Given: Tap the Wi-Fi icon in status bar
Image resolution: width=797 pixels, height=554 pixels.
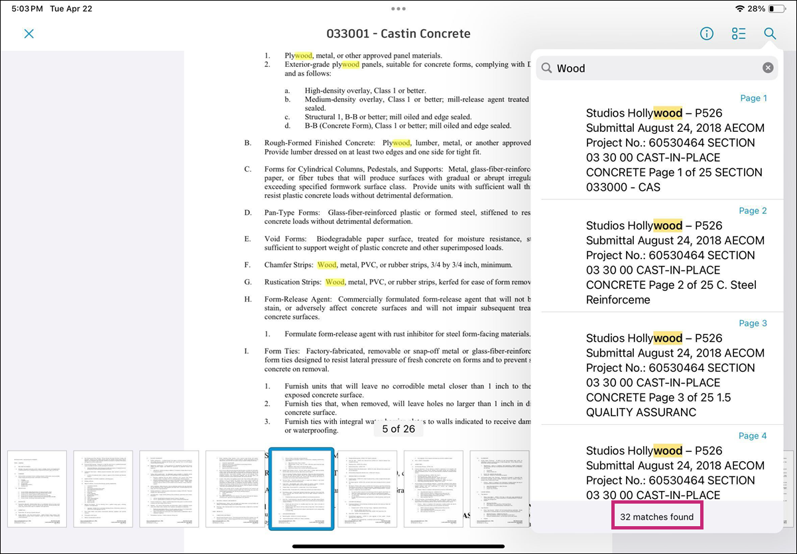Looking at the screenshot, I should pos(740,9).
